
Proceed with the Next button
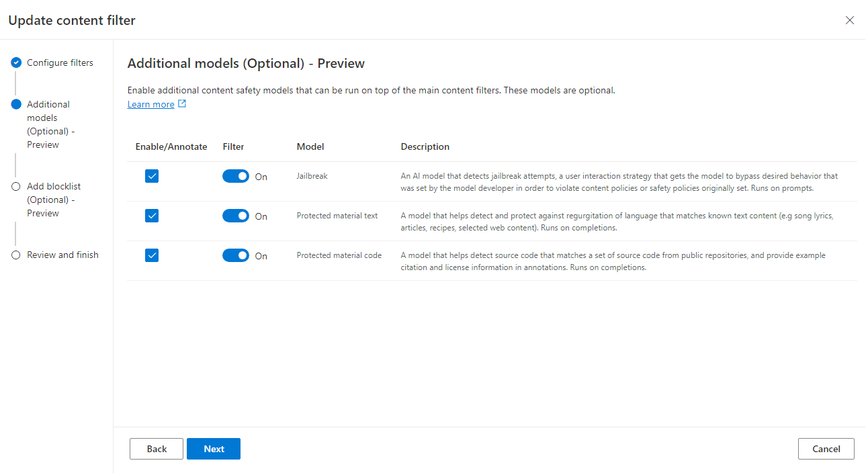coord(214,449)
